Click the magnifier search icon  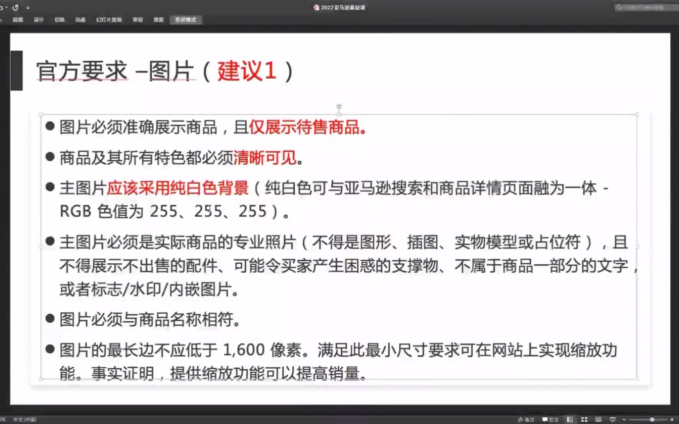(x=619, y=7)
